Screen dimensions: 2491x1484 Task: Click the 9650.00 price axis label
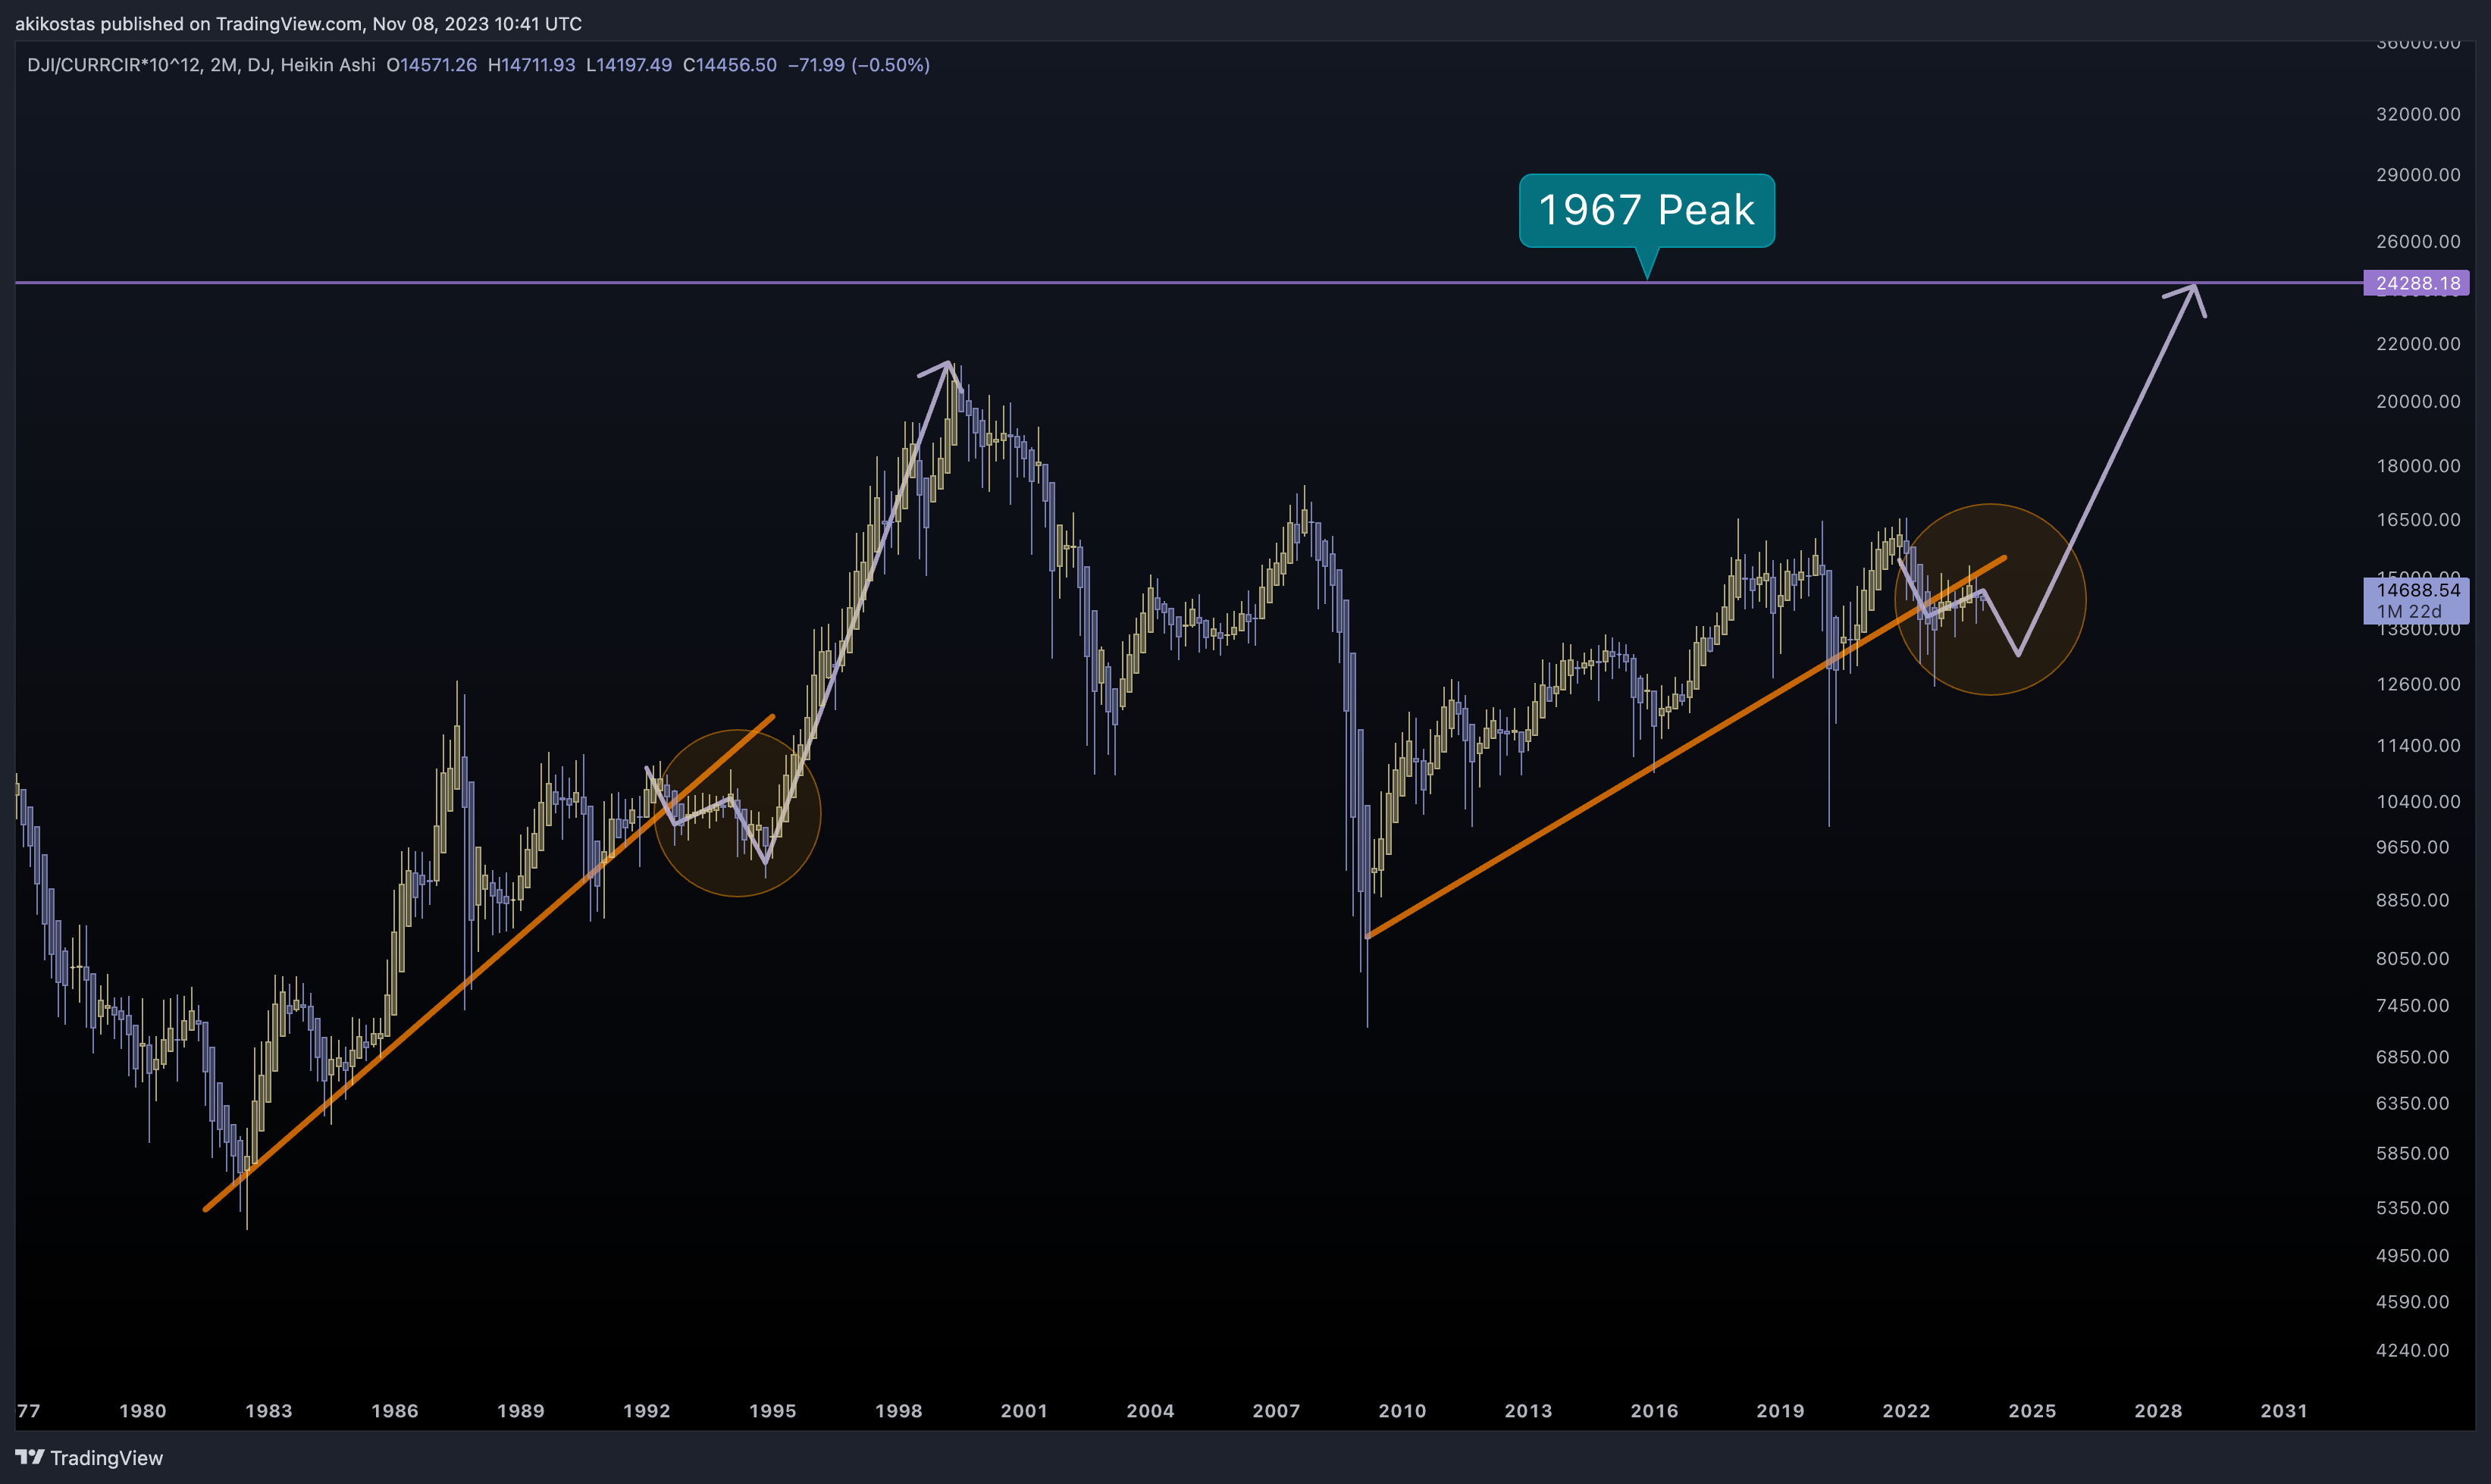pyautogui.click(x=2413, y=847)
